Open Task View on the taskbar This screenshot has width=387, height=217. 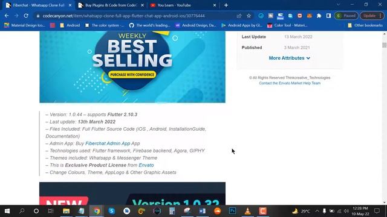(51, 211)
